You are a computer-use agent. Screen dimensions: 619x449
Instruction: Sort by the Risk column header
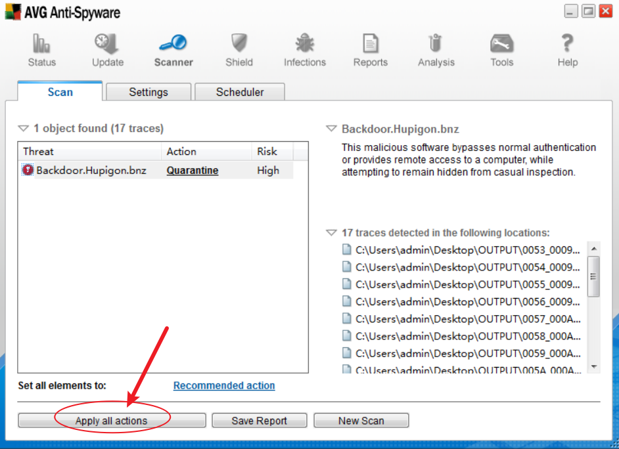[273, 152]
